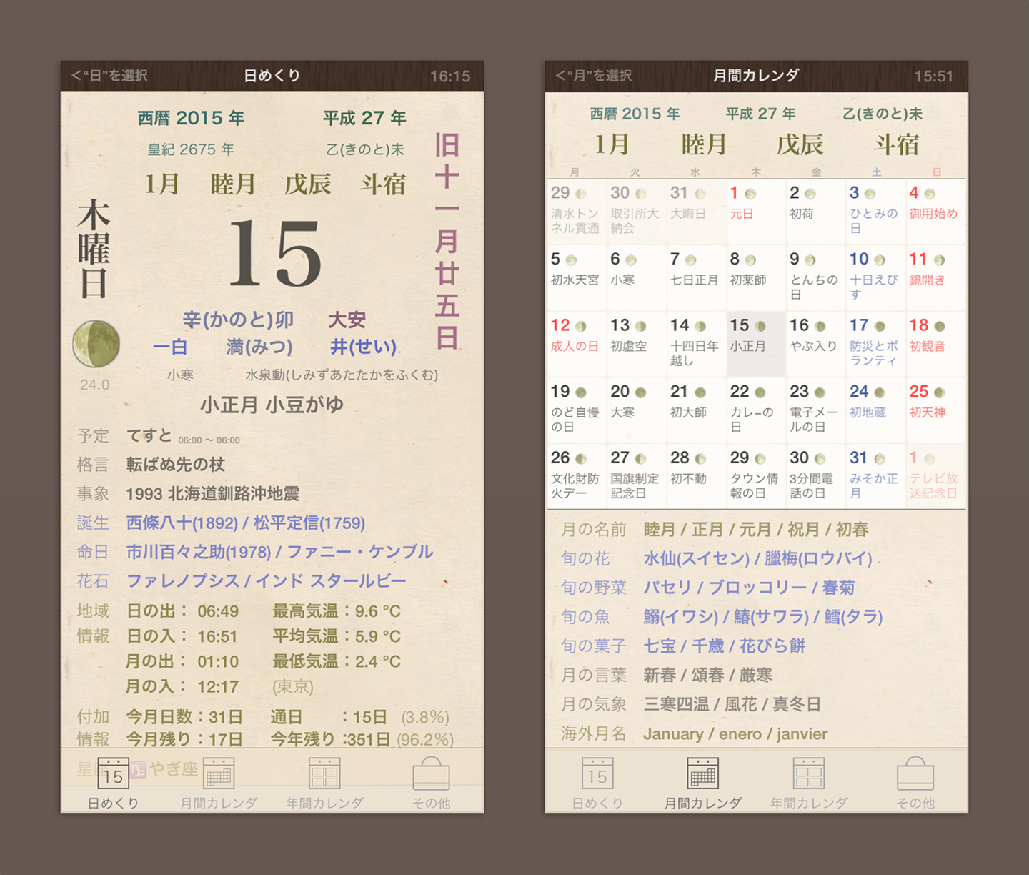
Task: Tap 水泉動 seasonal term text
Action: click(342, 375)
